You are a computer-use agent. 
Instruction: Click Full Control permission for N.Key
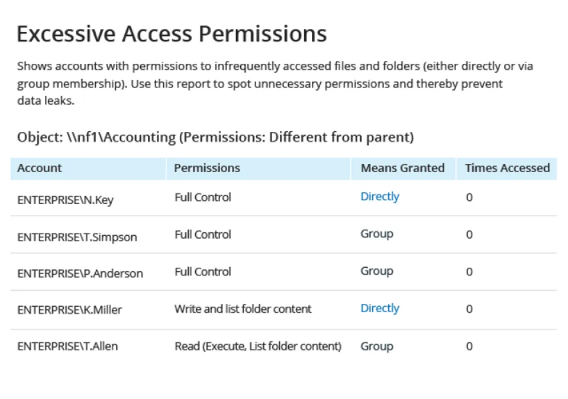pos(202,197)
